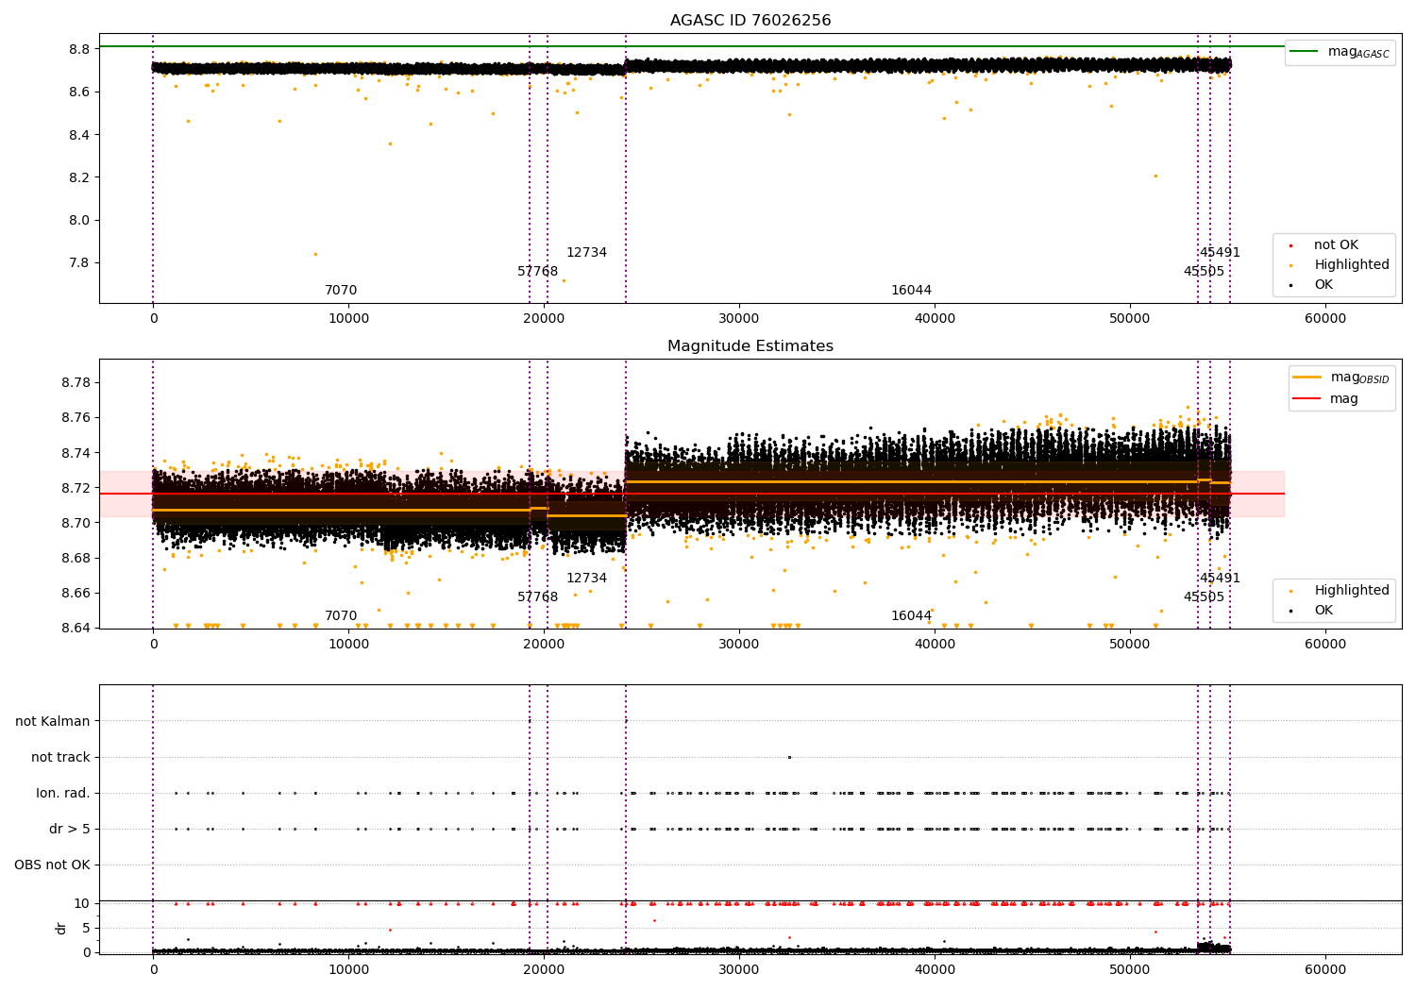
Task: Click the 60000 x-tick under the top plot
Action: 1325,319
